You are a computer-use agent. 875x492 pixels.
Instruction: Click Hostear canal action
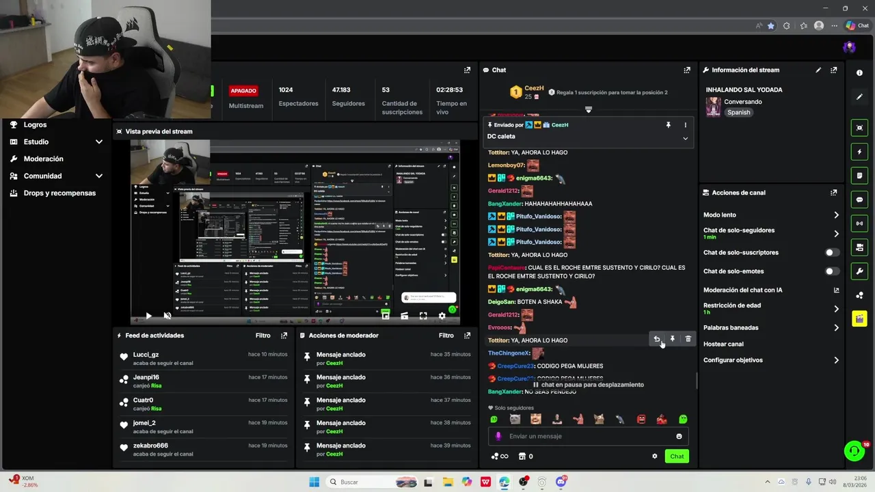(x=723, y=344)
